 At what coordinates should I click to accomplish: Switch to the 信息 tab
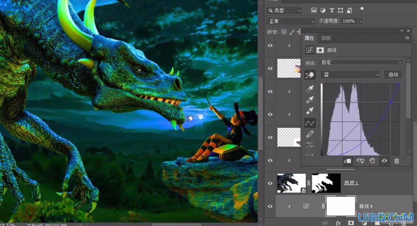click(x=326, y=38)
